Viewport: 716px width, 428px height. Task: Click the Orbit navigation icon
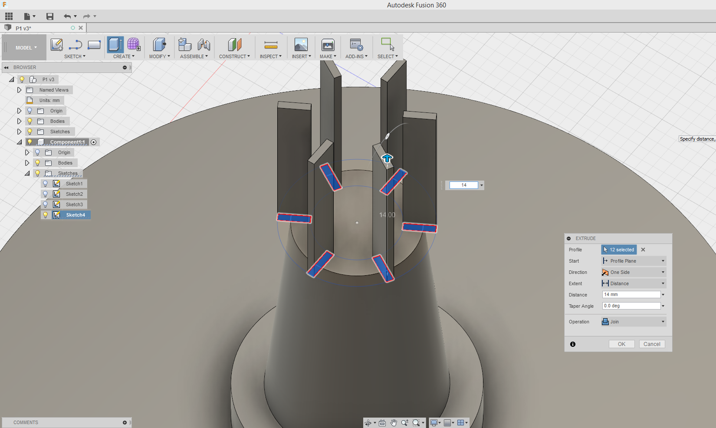point(368,423)
